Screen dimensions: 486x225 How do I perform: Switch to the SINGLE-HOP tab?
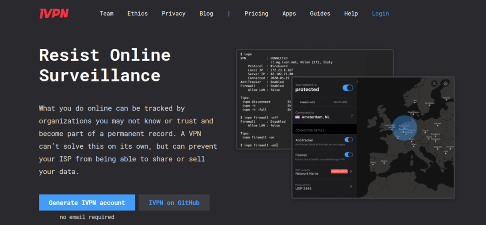tap(308, 102)
